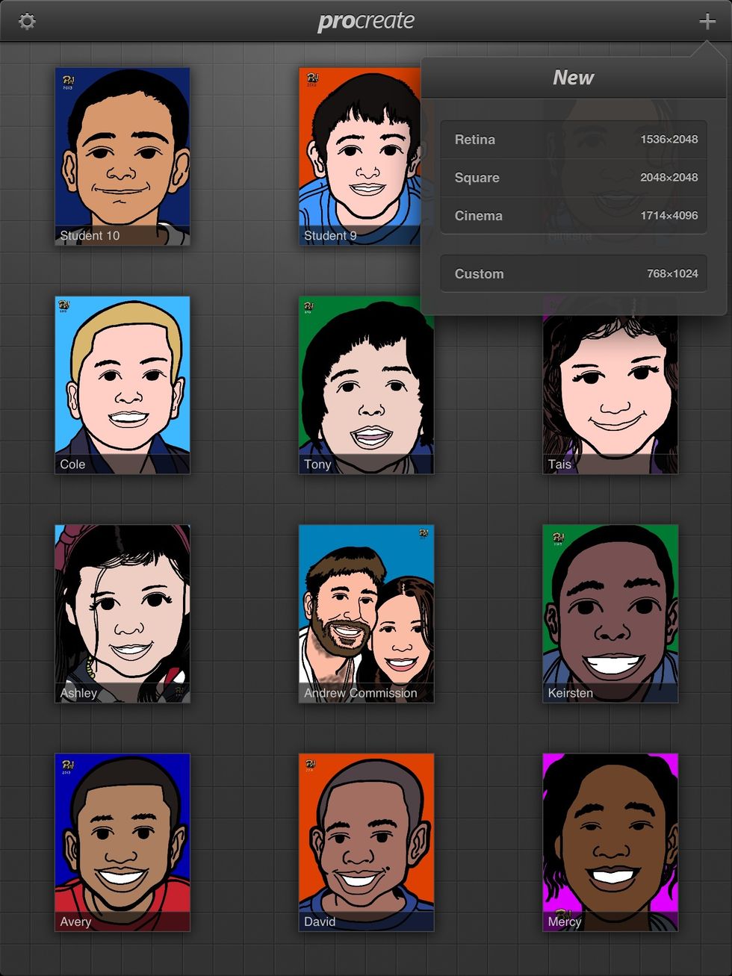
Task: Open the settings gear icon
Action: tap(27, 22)
